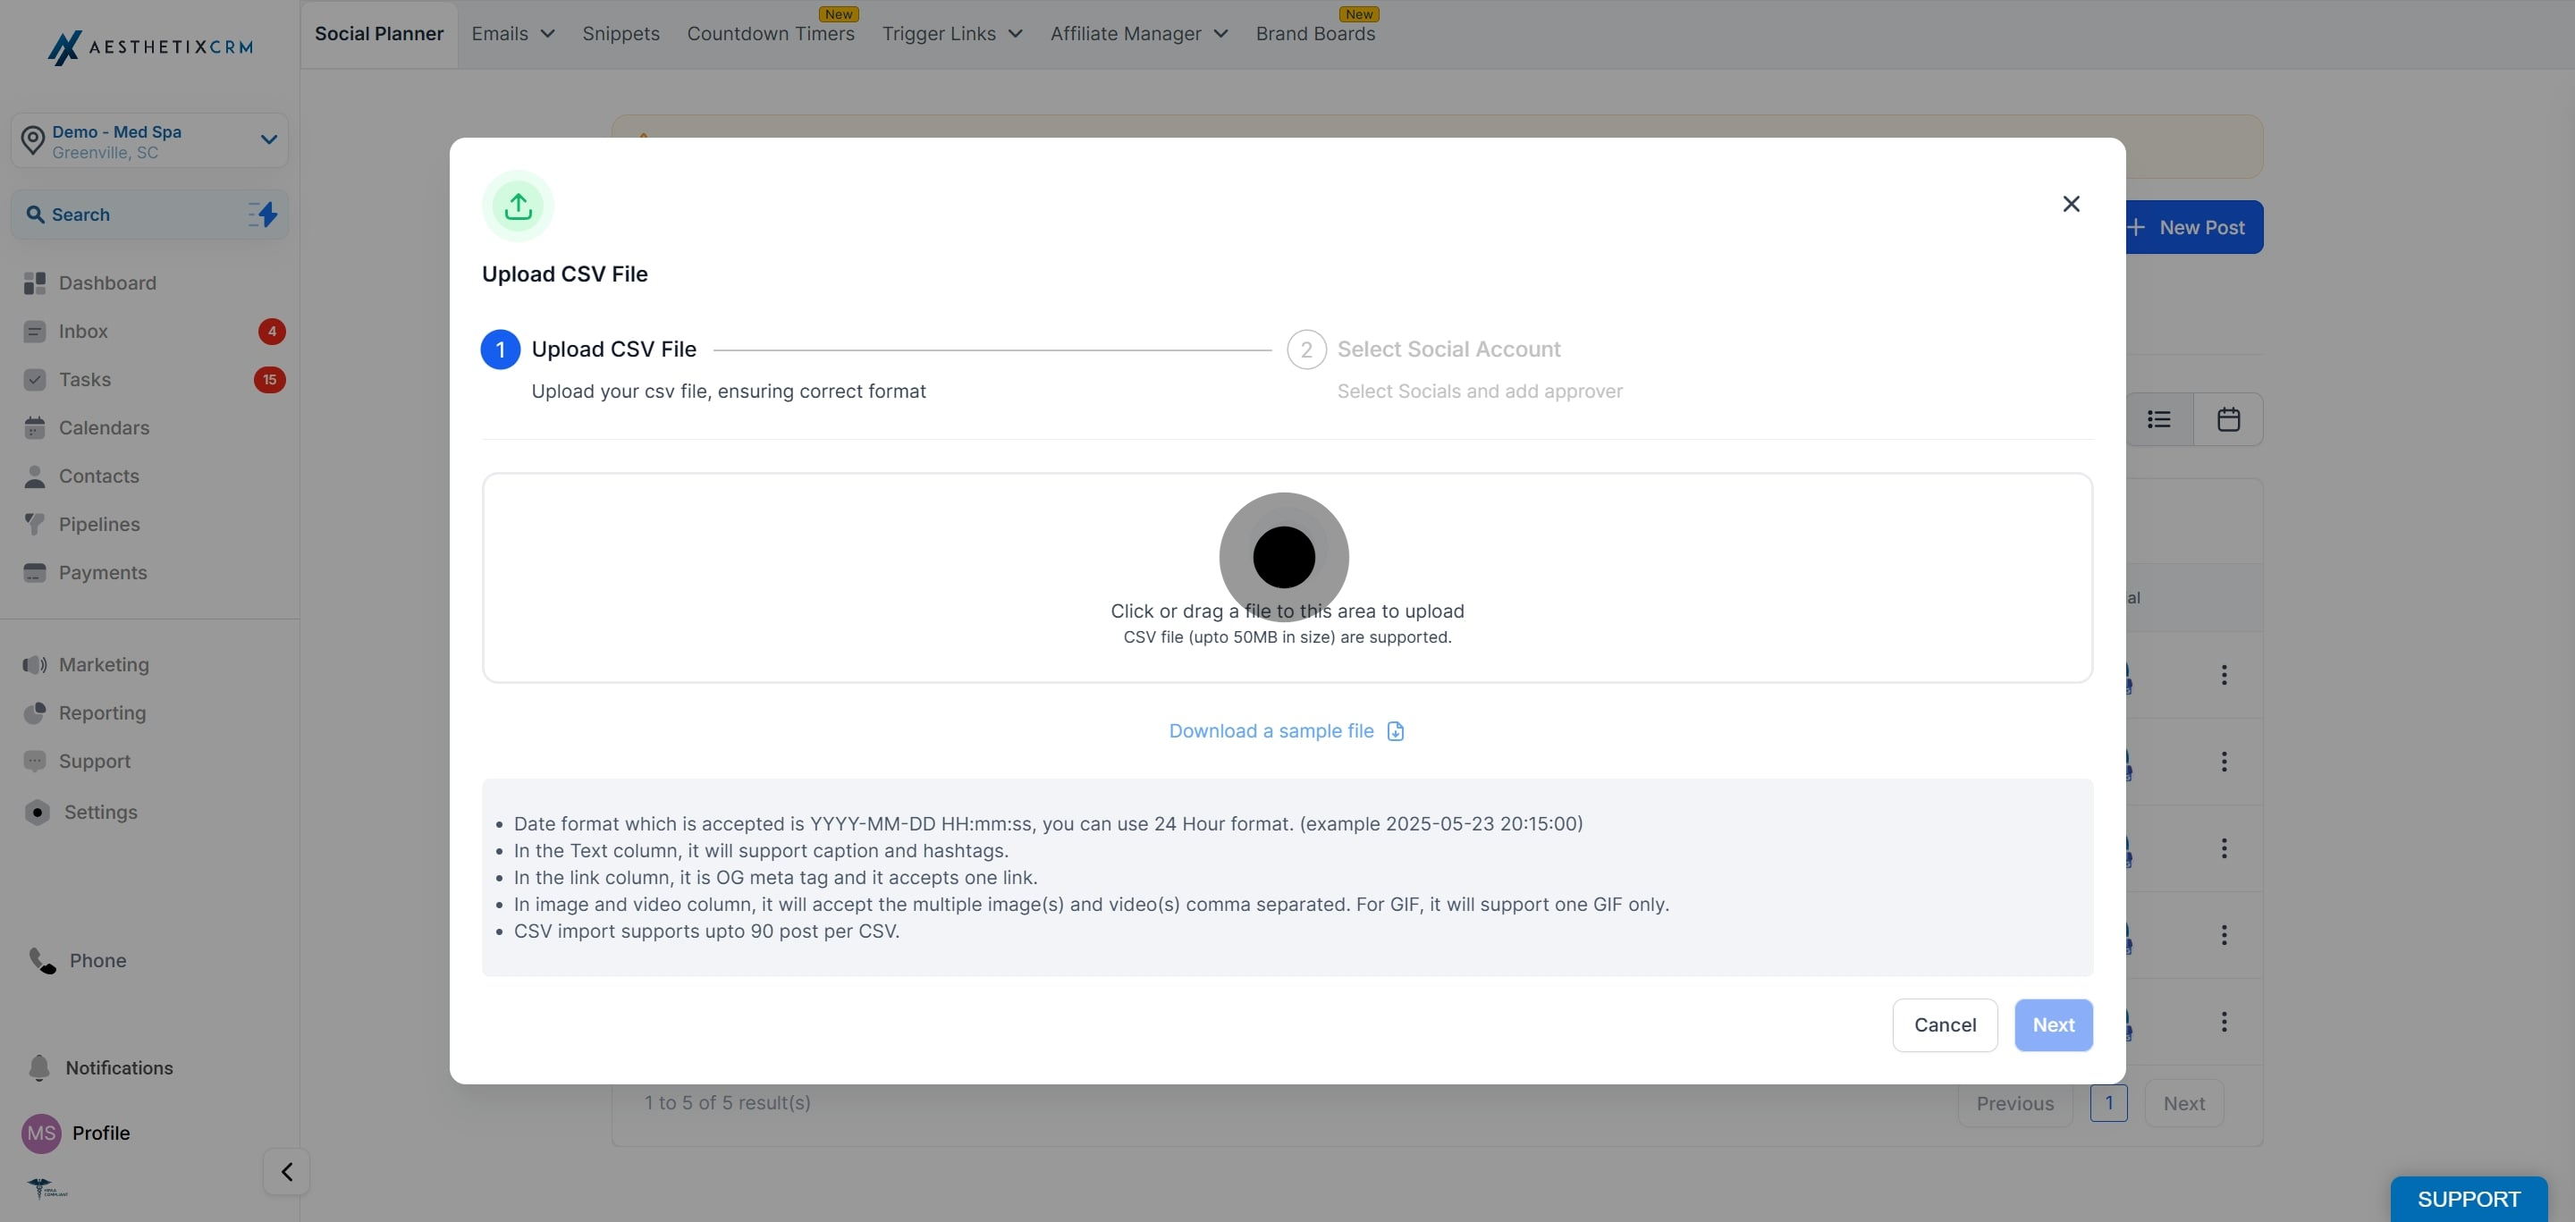Open the first post row's three-dot menu
The image size is (2575, 1222).
tap(2225, 674)
